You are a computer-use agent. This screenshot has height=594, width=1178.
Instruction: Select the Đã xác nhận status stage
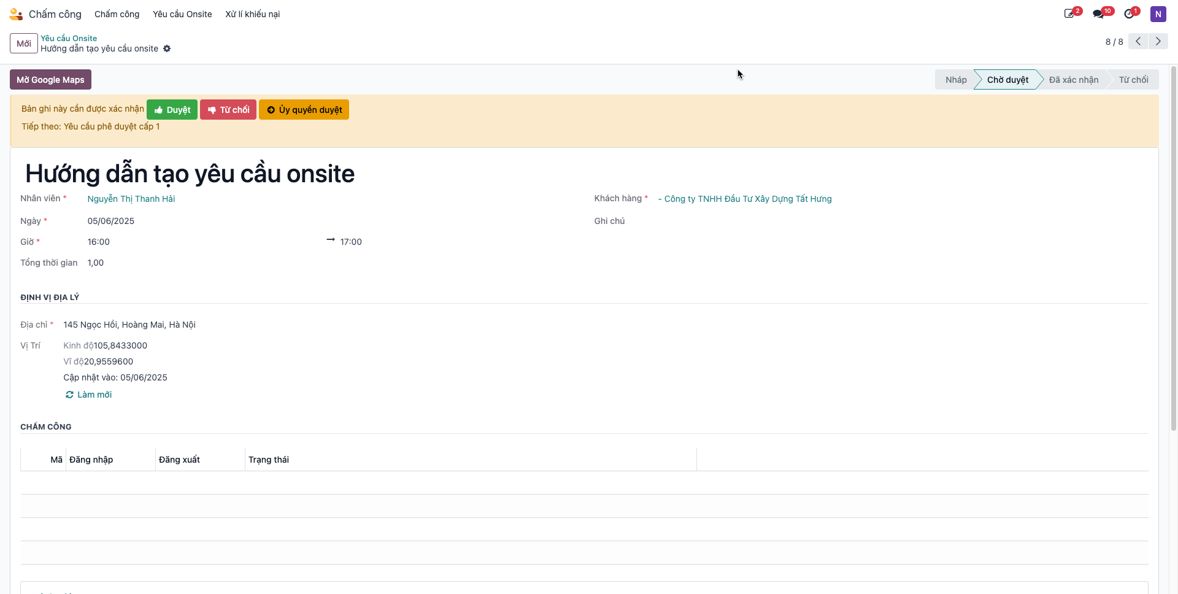pyautogui.click(x=1073, y=80)
